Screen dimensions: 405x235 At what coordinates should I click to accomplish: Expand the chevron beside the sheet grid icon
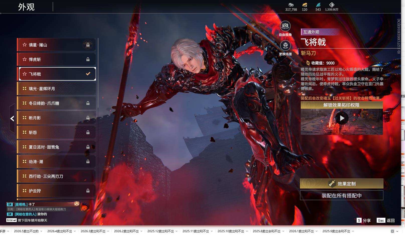coord(397,231)
